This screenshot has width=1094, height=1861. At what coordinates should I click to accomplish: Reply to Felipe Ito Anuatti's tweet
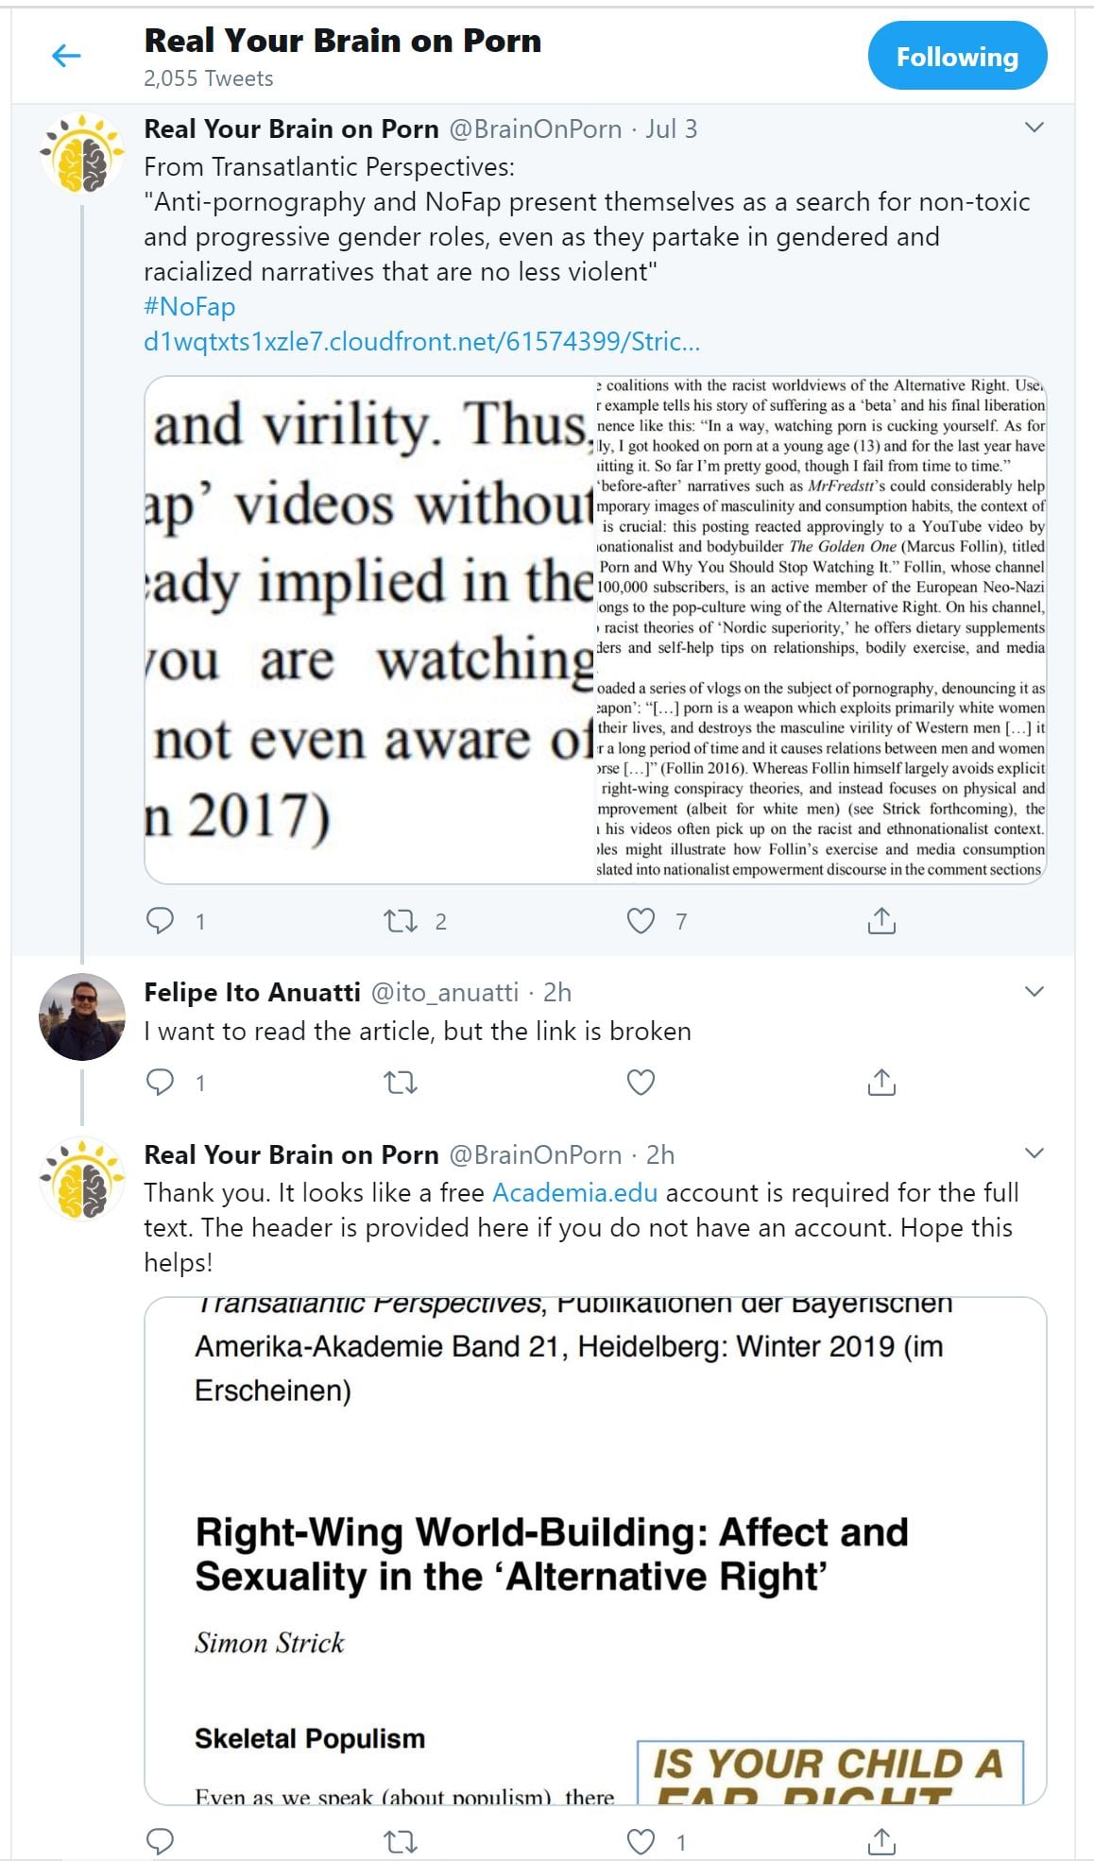(161, 1082)
